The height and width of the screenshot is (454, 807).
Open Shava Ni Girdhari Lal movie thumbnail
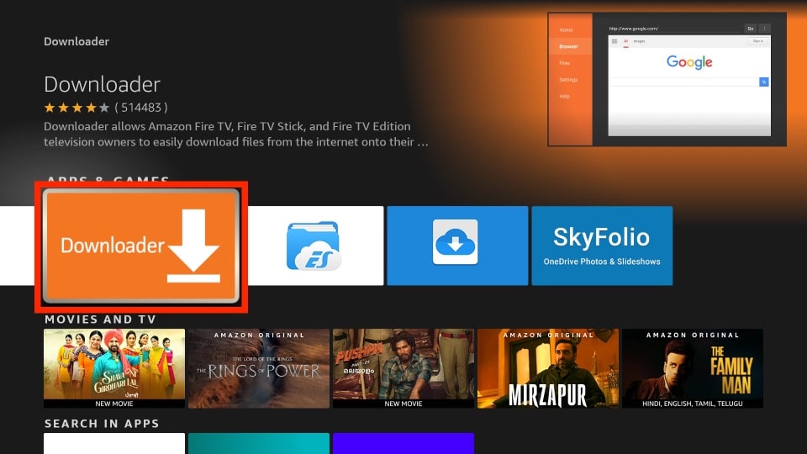pyautogui.click(x=114, y=368)
